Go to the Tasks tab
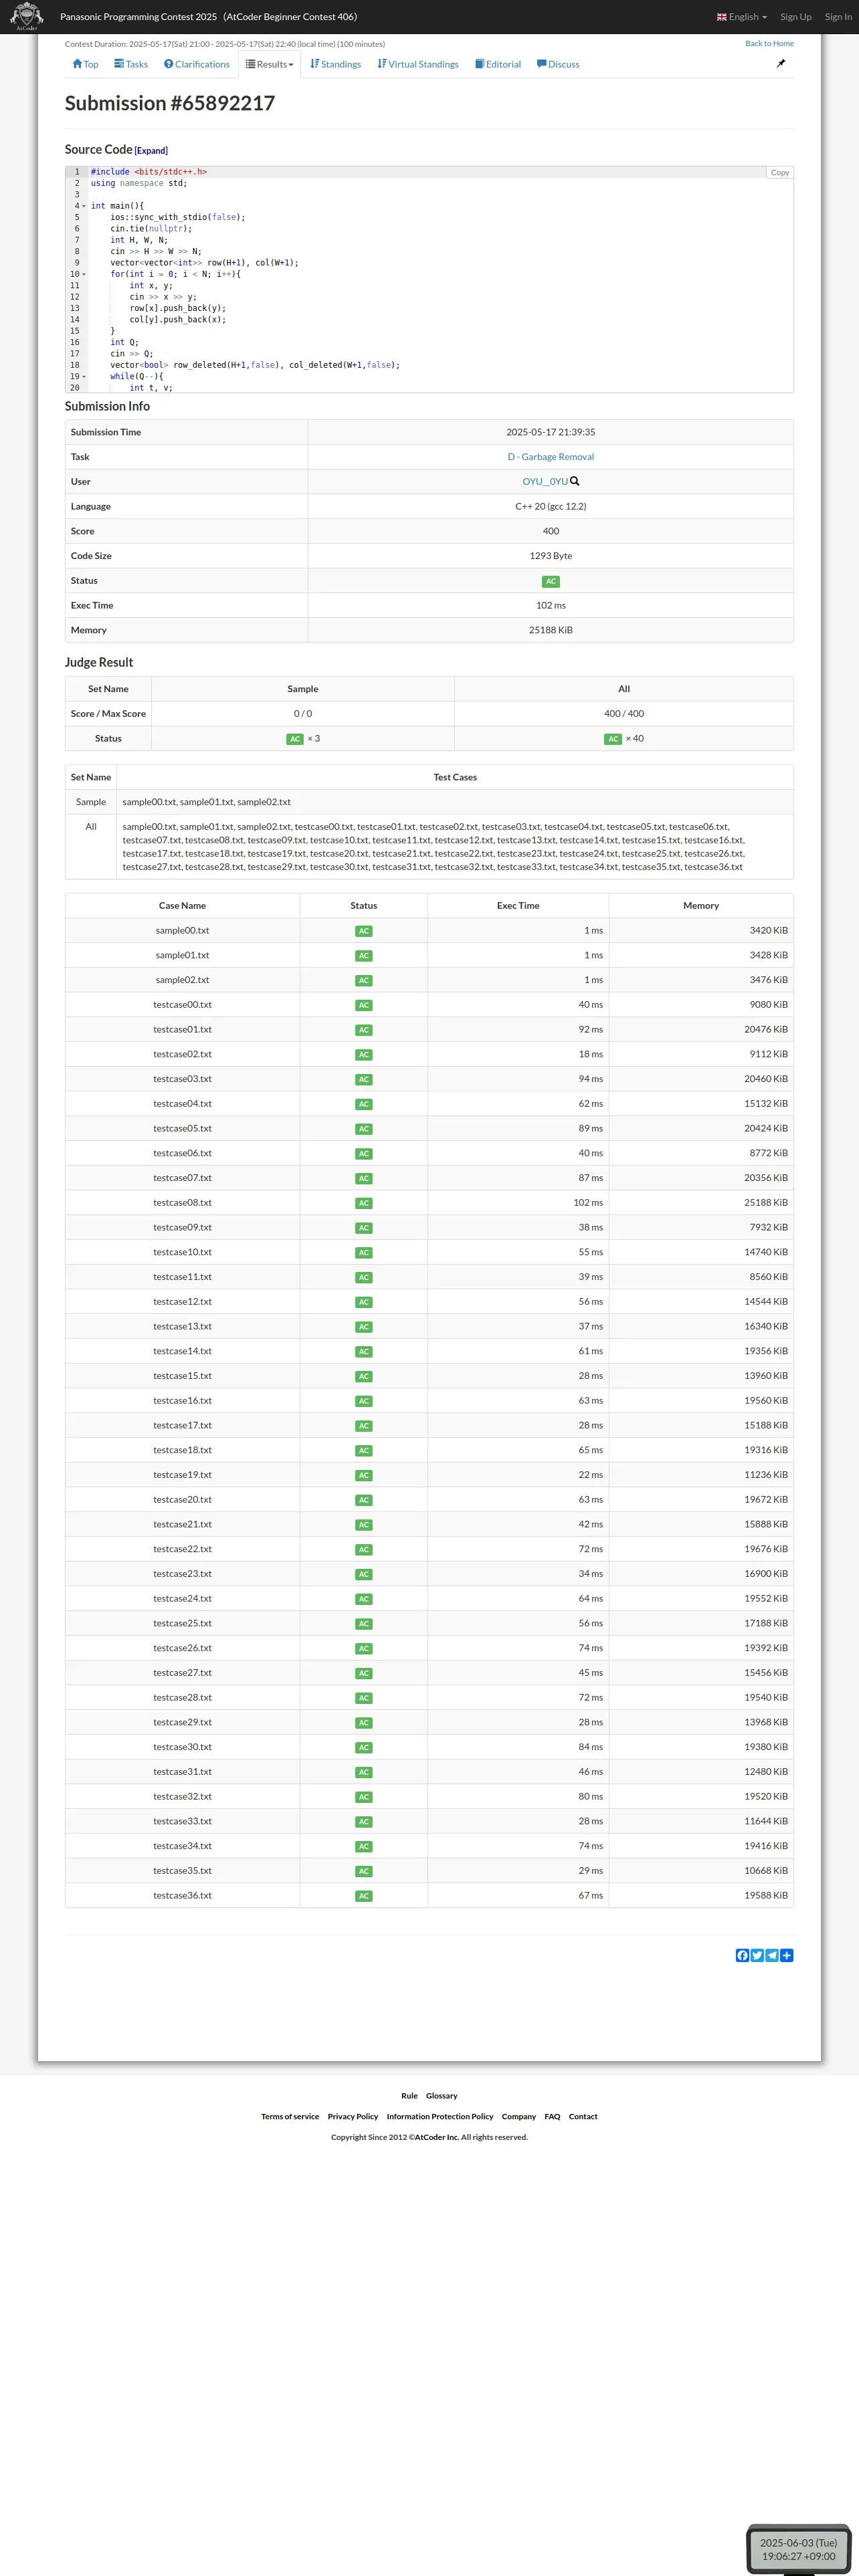This screenshot has height=2576, width=859. pyautogui.click(x=131, y=64)
